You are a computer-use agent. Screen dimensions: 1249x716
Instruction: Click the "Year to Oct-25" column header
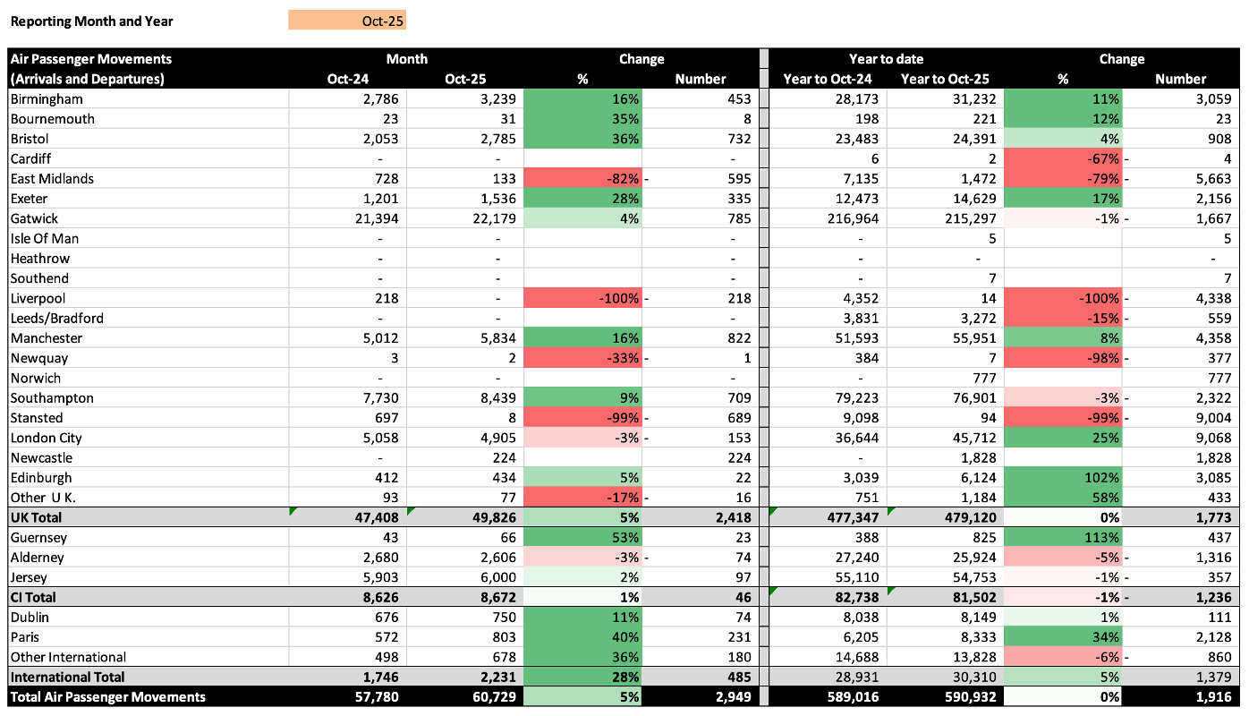(945, 79)
